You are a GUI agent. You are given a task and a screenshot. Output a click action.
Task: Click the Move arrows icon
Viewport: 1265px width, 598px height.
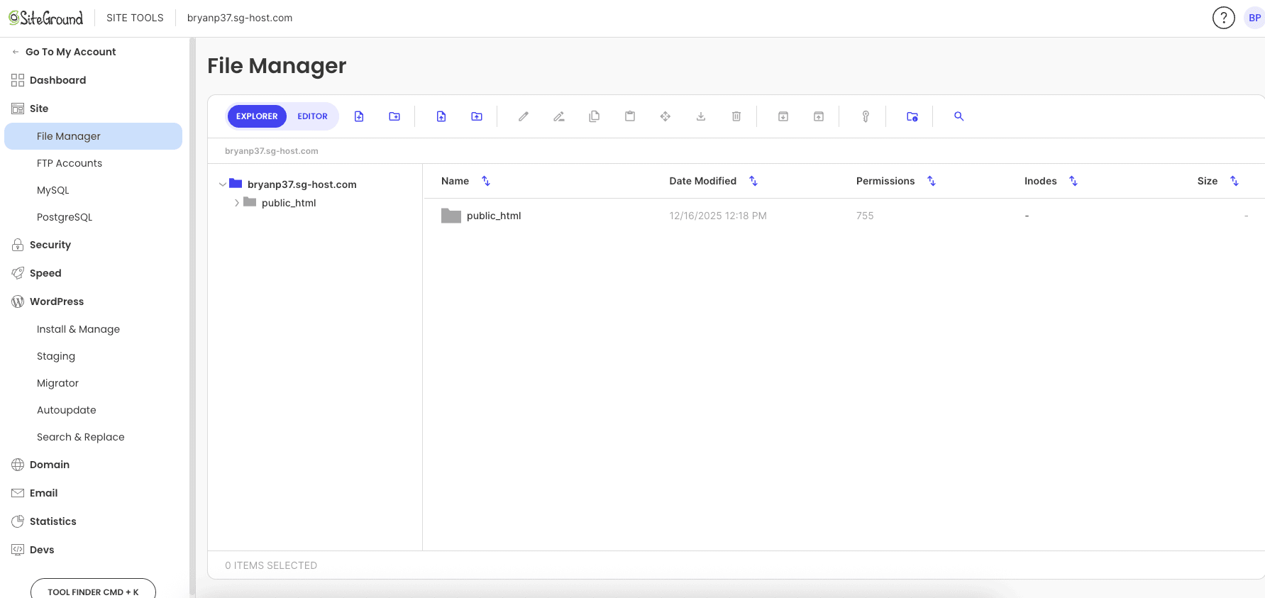point(665,116)
